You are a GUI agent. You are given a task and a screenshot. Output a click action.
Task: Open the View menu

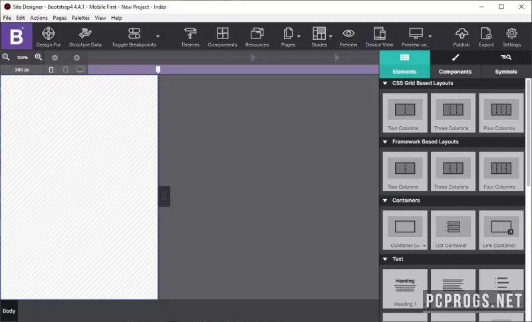coord(100,18)
